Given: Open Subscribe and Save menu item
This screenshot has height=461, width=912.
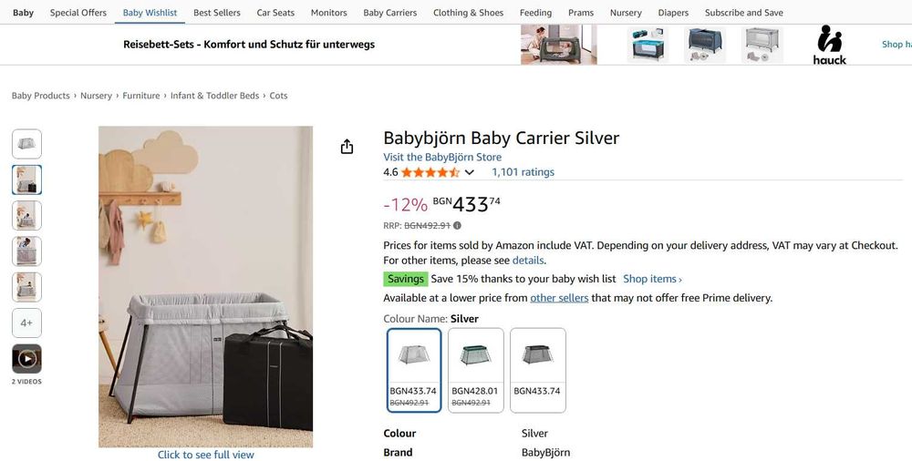Looking at the screenshot, I should [745, 13].
